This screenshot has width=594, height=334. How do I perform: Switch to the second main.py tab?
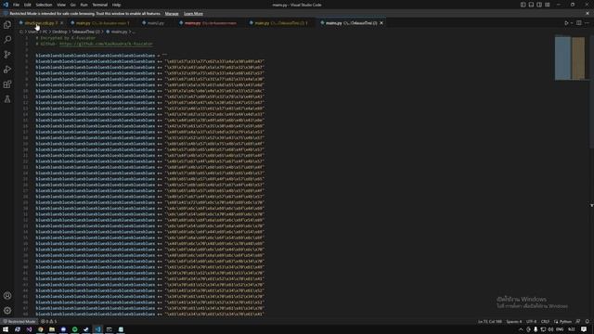[x=102, y=23]
